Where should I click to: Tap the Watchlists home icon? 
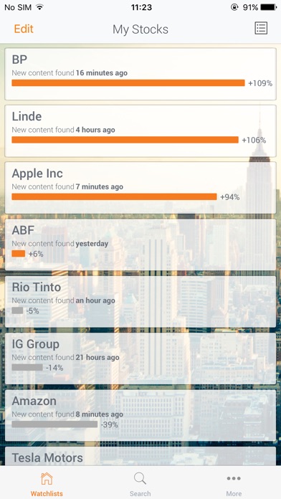point(47,478)
